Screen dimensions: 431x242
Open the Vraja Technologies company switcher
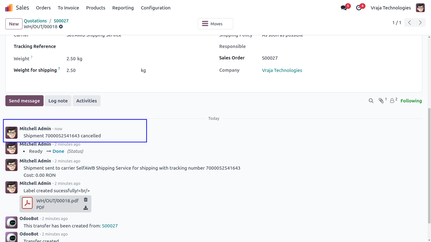(x=391, y=8)
